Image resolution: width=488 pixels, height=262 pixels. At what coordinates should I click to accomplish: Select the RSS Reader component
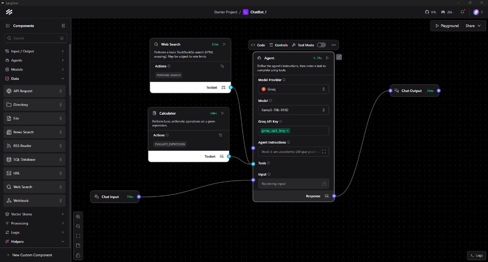[x=35, y=146]
